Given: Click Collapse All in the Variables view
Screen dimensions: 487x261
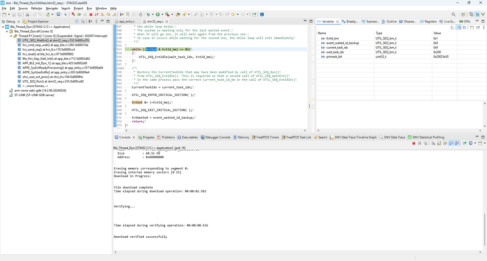Looking at the screenshot, I should [464, 28].
